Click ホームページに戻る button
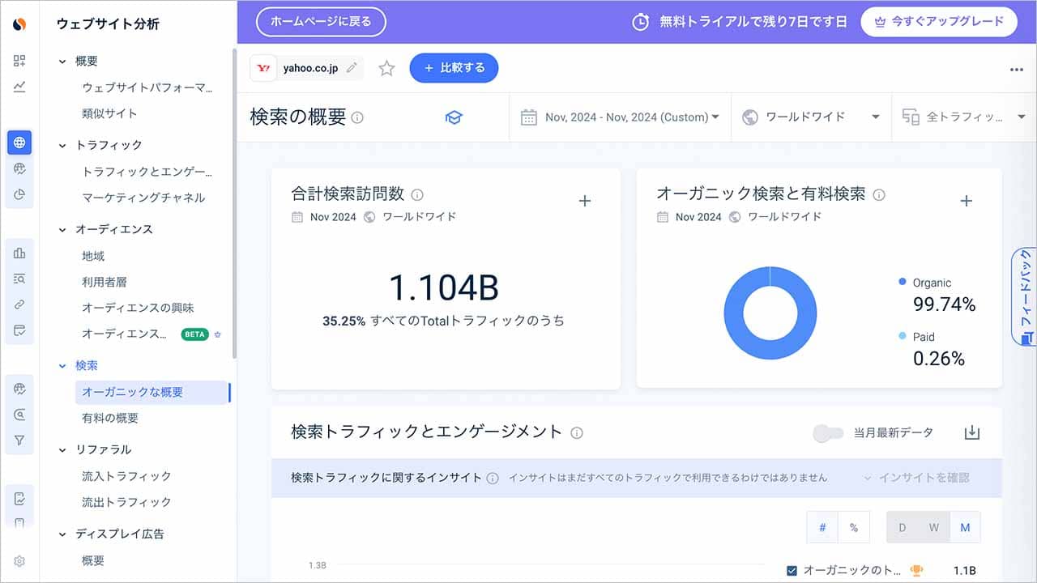The image size is (1037, 583). tap(321, 22)
